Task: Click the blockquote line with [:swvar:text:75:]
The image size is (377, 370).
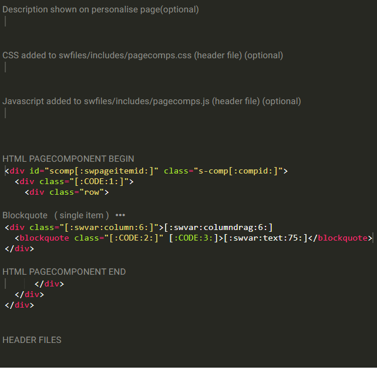Action: pos(194,238)
